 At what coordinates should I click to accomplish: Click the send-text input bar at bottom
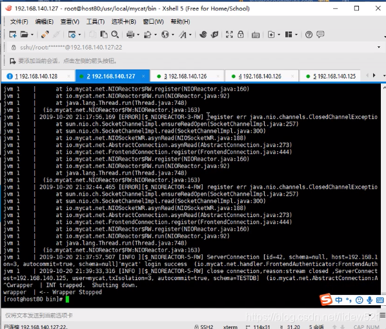(185, 315)
